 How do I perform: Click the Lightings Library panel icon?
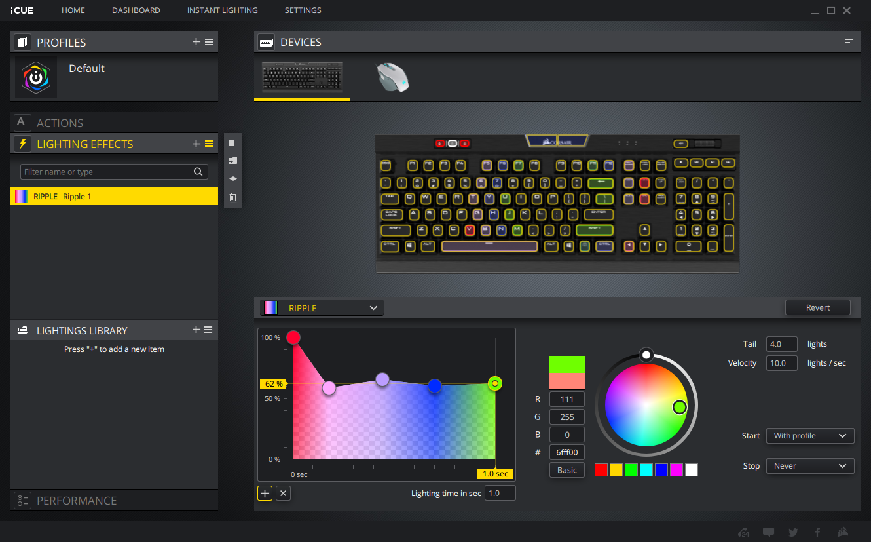(22, 330)
